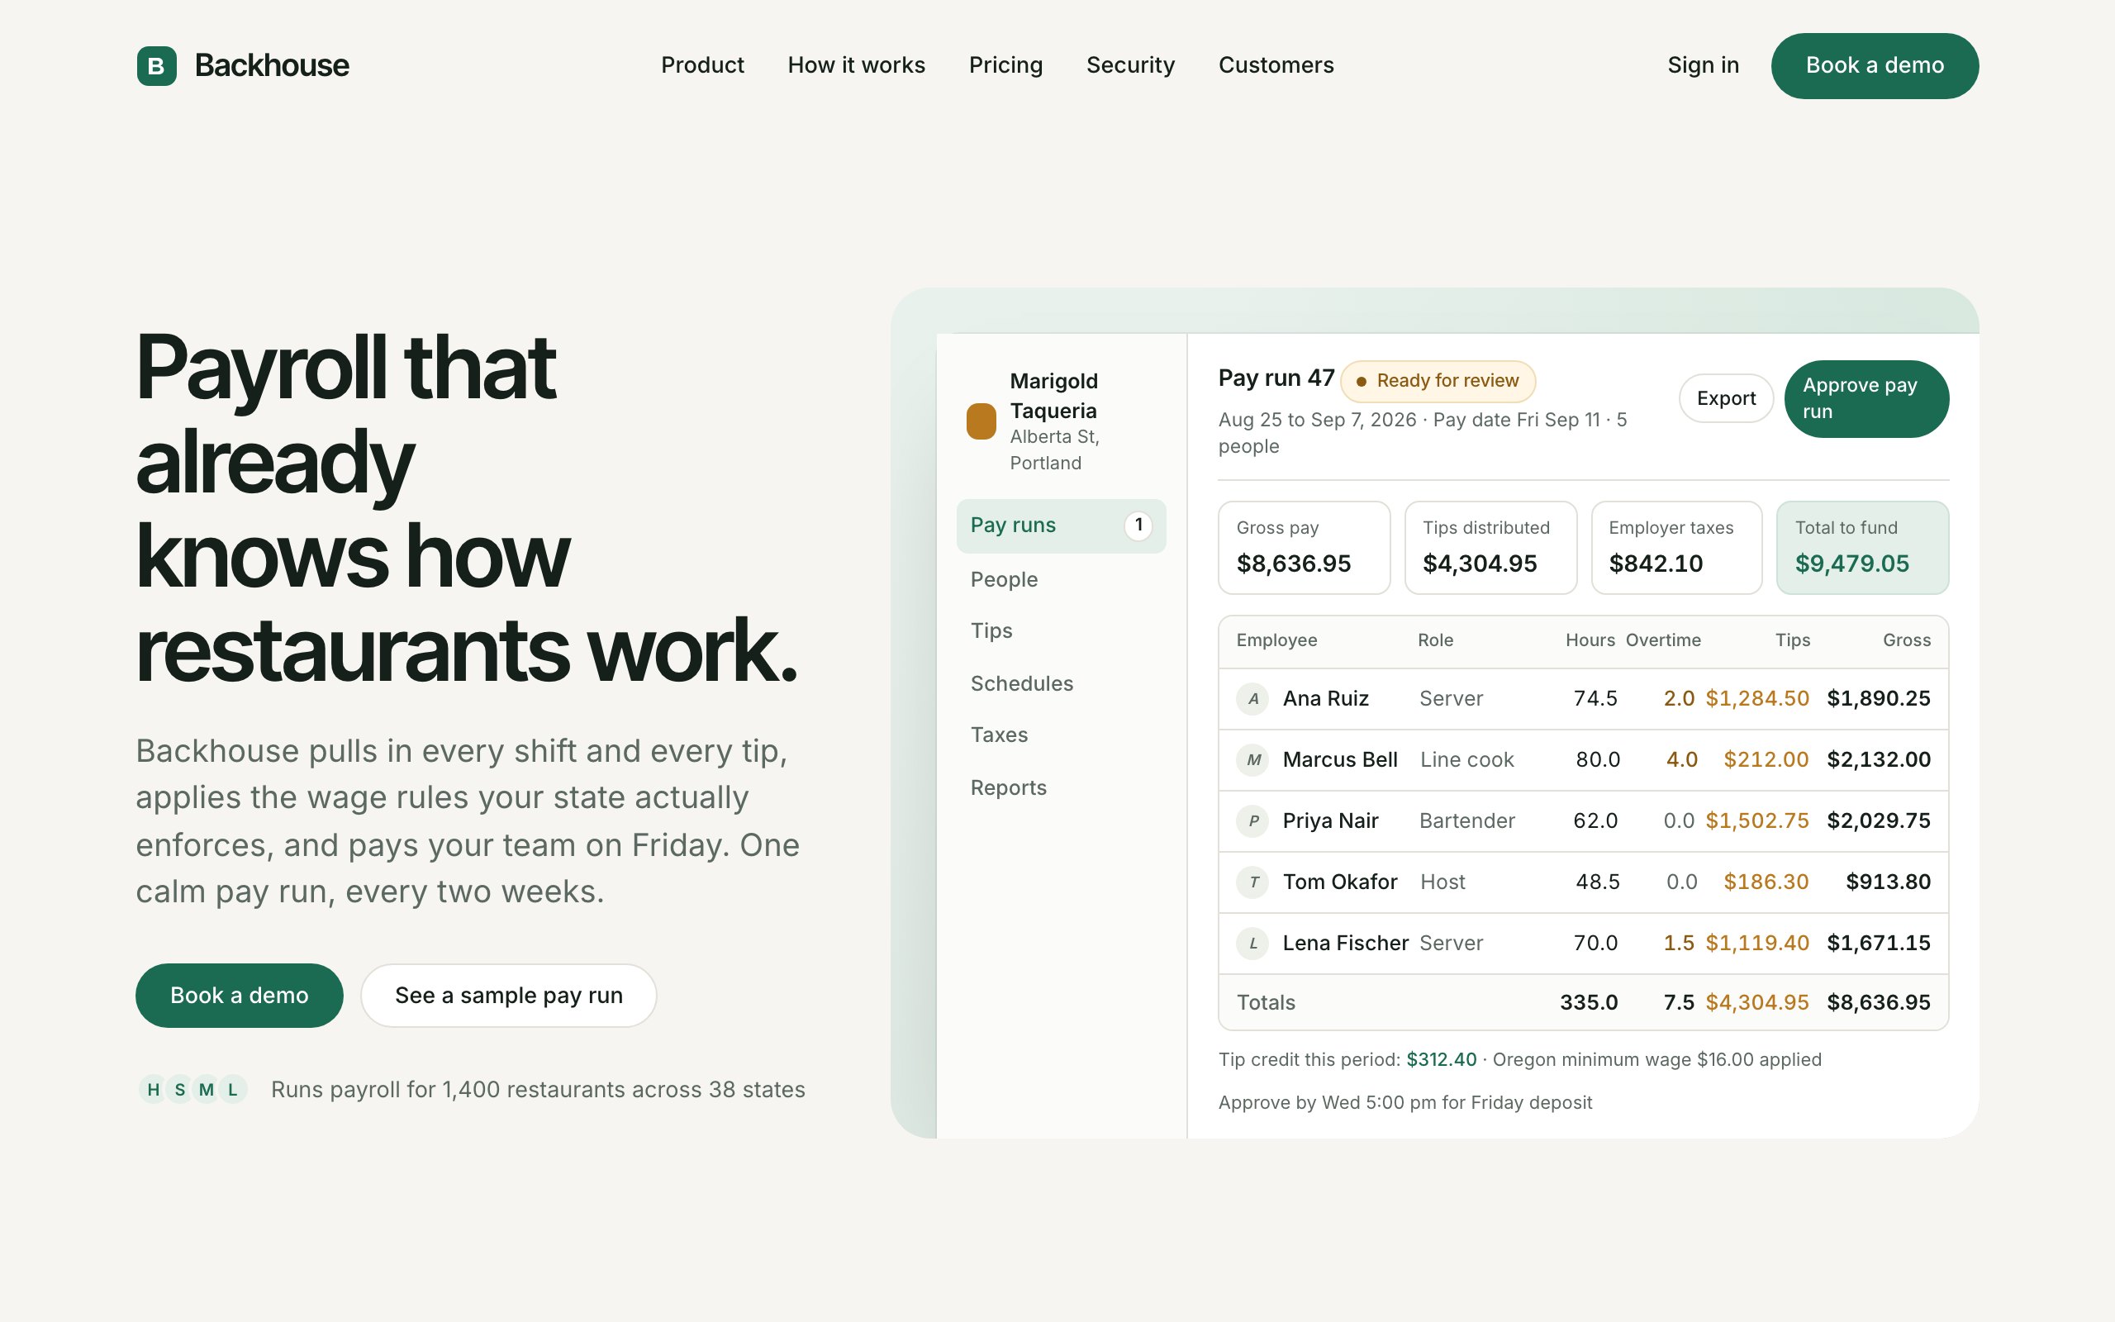Click the M customer avatar circle

point(207,1090)
